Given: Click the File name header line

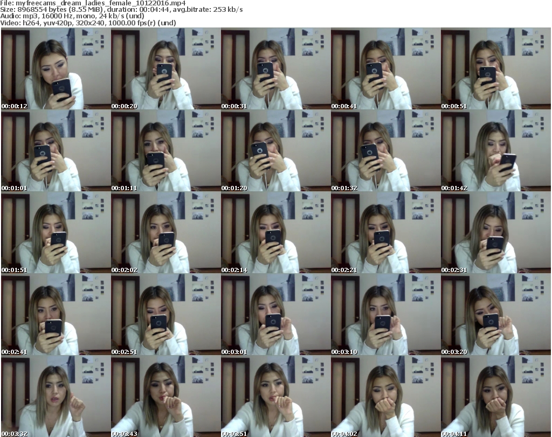Looking at the screenshot, I should [x=93, y=3].
